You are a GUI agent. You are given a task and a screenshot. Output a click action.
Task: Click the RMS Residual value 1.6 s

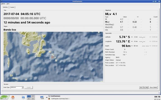125,52
